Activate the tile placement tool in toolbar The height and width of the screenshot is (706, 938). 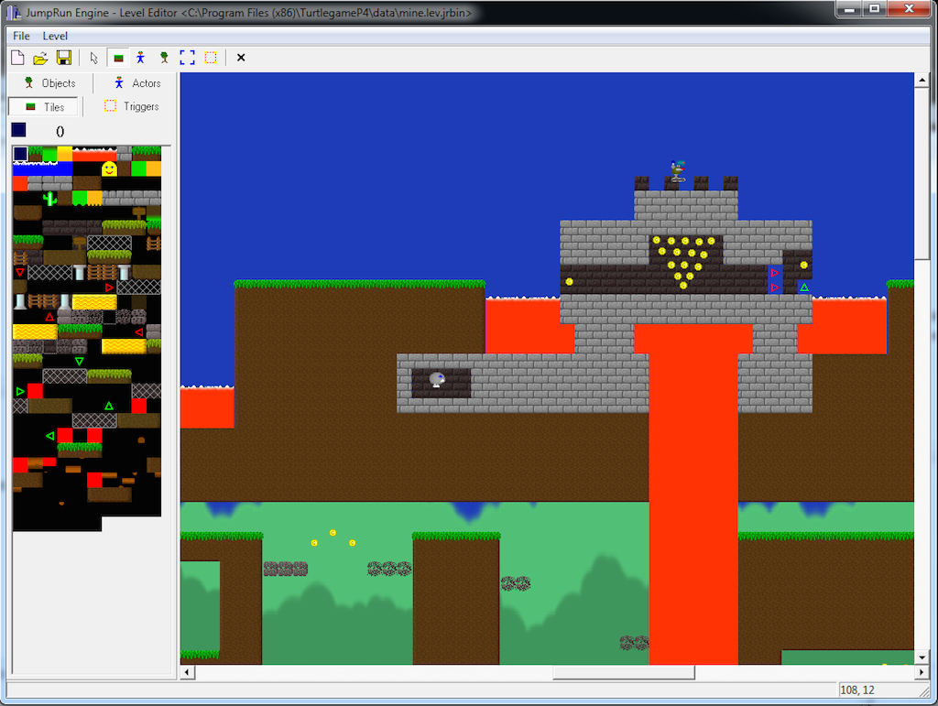(117, 58)
